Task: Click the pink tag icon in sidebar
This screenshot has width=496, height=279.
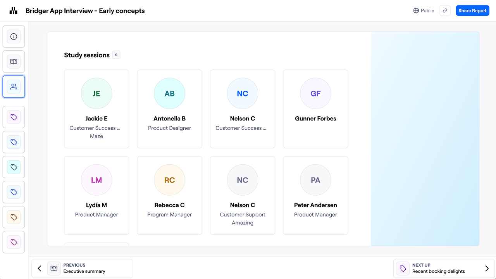Action: coord(14,242)
